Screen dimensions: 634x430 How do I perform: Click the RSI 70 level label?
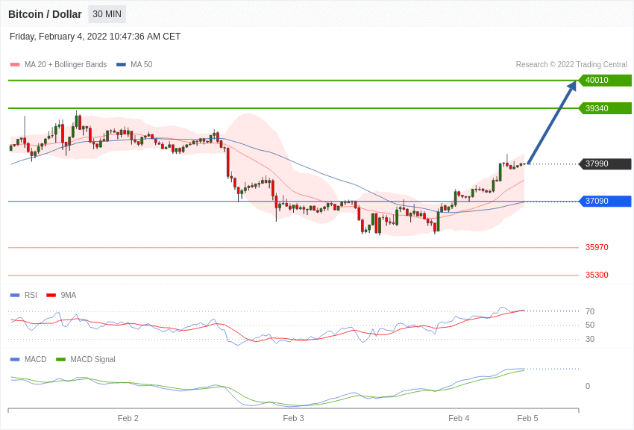(590, 311)
